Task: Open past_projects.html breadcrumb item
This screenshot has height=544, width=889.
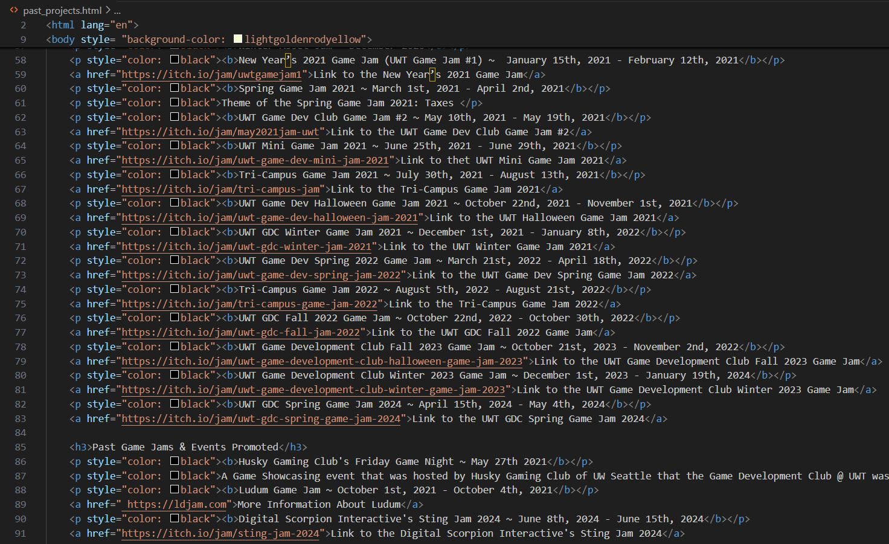Action: [x=62, y=10]
